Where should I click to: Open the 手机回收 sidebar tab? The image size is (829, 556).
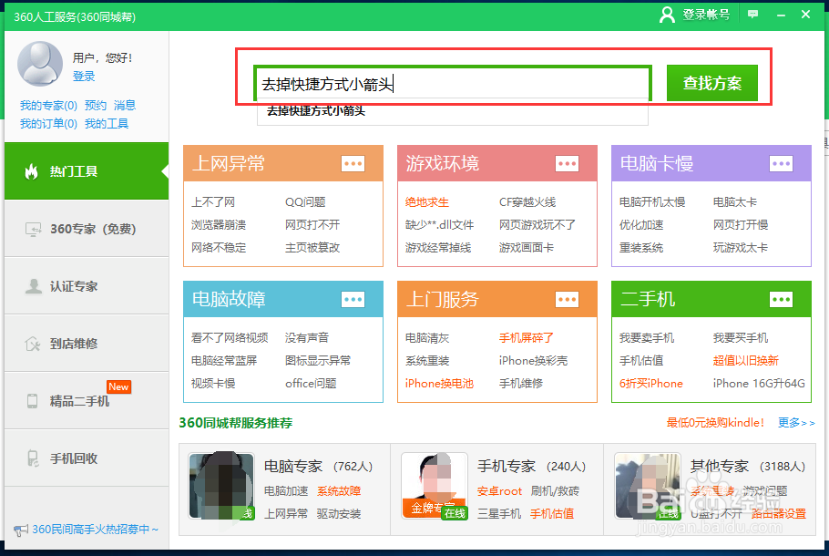pos(87,458)
